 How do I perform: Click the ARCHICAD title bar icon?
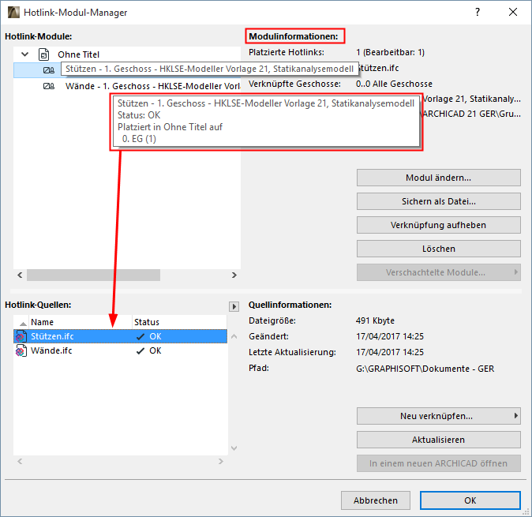[13, 12]
